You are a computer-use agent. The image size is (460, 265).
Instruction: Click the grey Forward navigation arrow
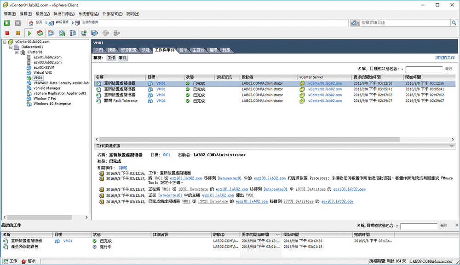(17, 23)
